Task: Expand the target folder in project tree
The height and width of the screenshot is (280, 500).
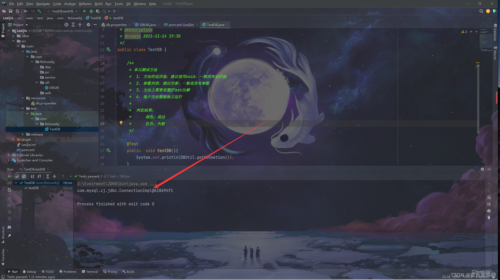Action: [x=13, y=139]
